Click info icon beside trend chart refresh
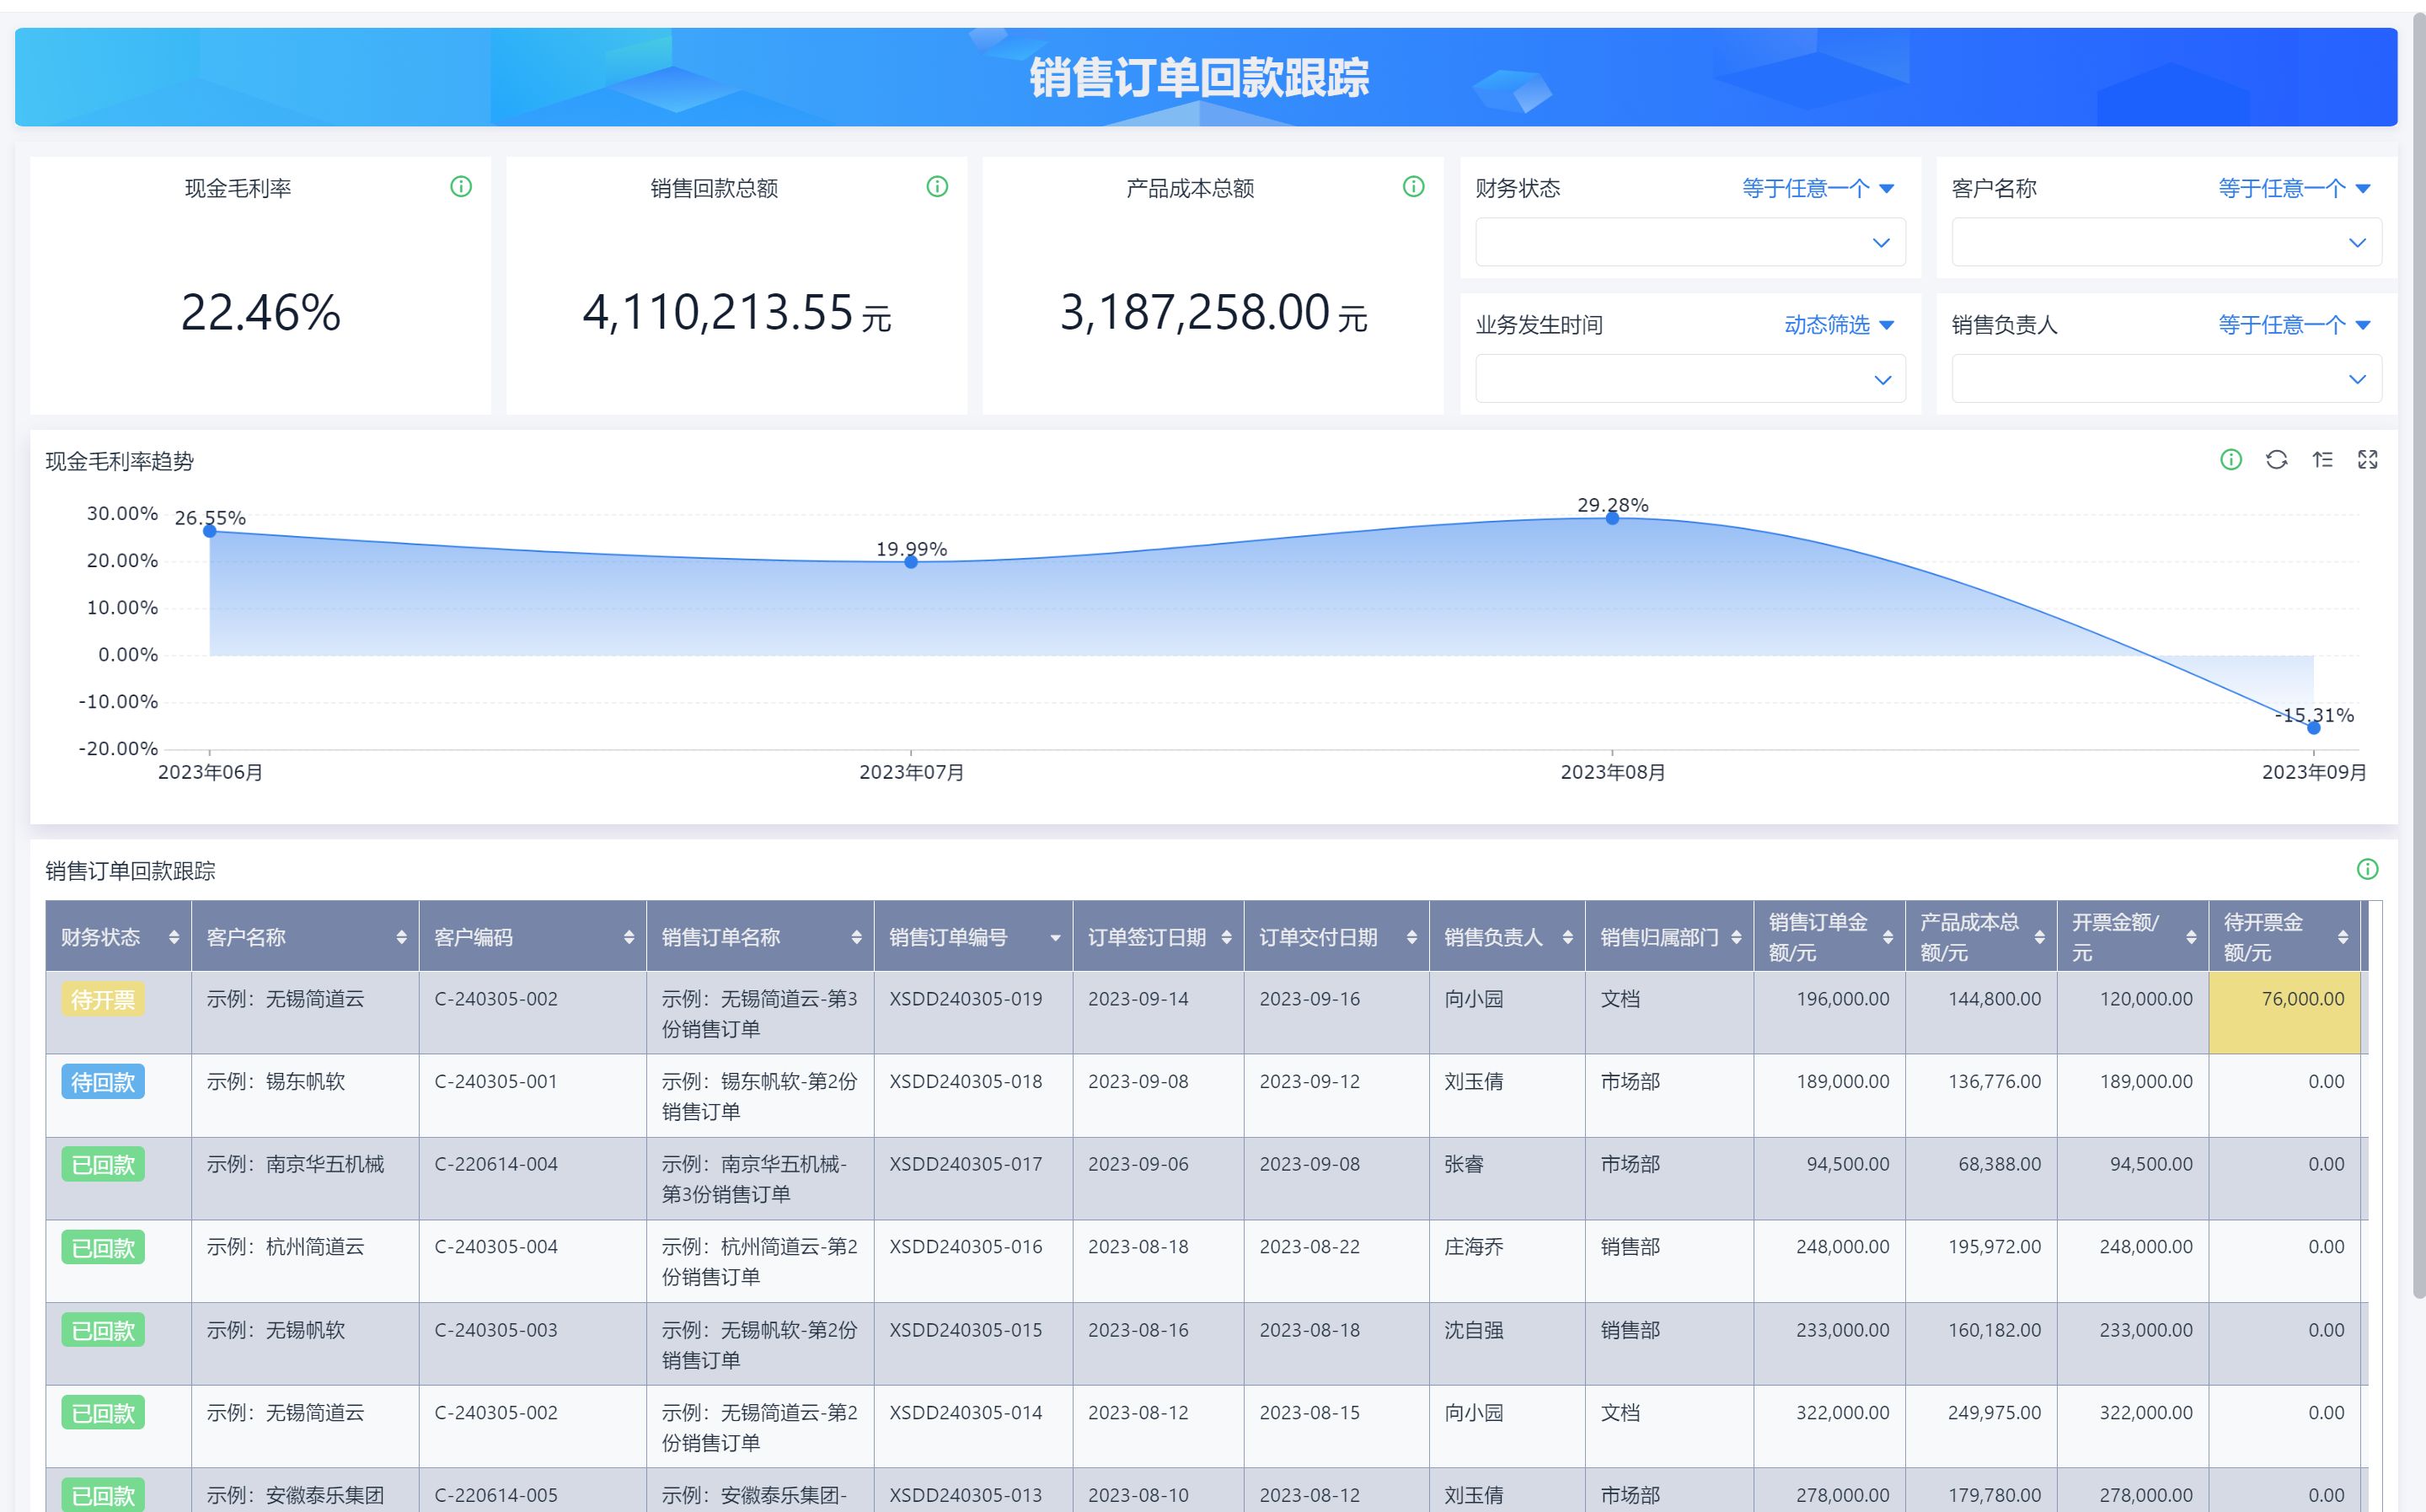This screenshot has height=1512, width=2426. coord(2231,460)
